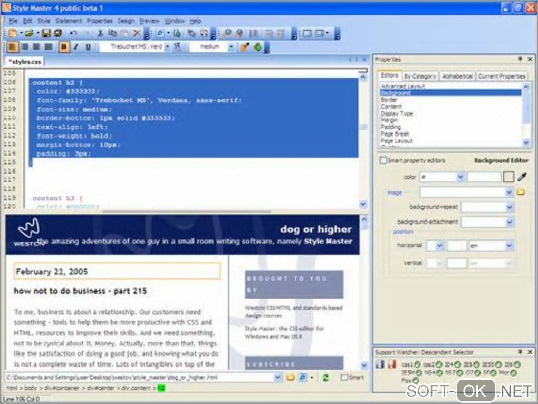This screenshot has width=538, height=404.
Task: Pin the Properties panel with pushpin icon
Action: coord(520,59)
